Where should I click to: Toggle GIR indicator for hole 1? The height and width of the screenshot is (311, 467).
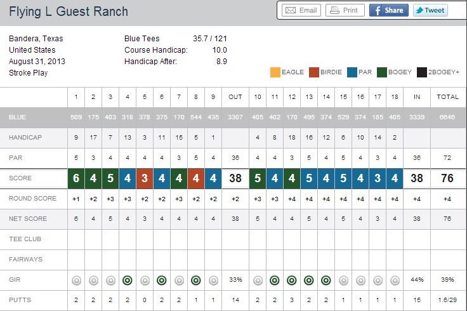(x=76, y=280)
